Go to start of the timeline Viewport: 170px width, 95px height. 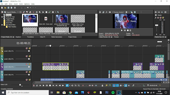(53, 86)
